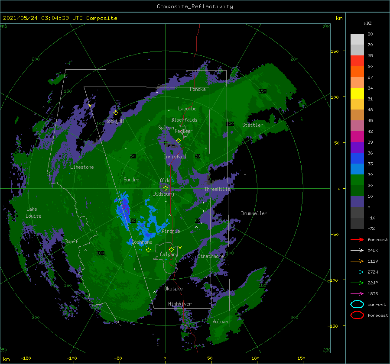Screen dimensions: 390x364
Task: Click the asterisk marker above Limestone
Action: tap(82, 163)
